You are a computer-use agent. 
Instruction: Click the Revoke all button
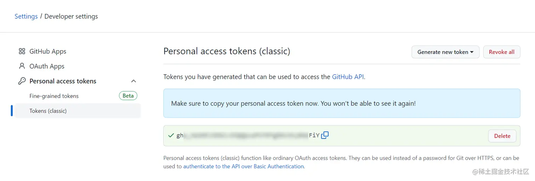pyautogui.click(x=501, y=52)
